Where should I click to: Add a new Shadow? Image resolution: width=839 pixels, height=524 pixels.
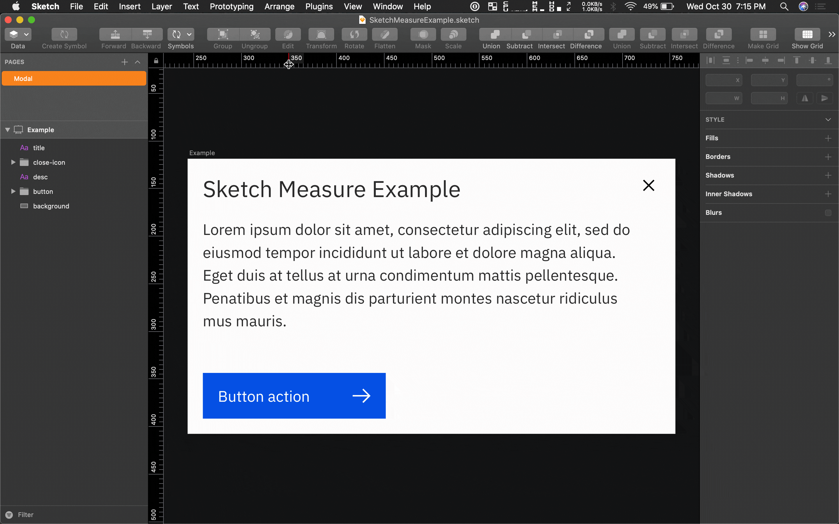coord(828,175)
